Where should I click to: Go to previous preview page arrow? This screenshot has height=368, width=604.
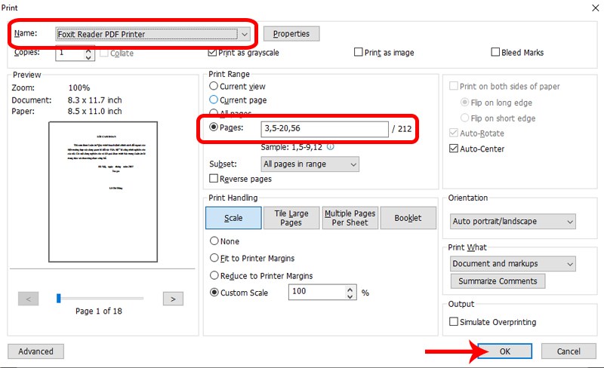click(28, 299)
